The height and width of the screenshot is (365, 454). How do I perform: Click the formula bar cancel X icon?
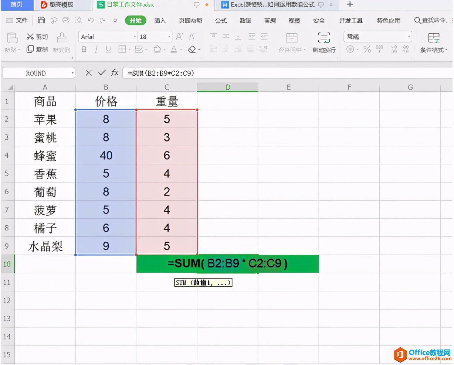pos(89,73)
